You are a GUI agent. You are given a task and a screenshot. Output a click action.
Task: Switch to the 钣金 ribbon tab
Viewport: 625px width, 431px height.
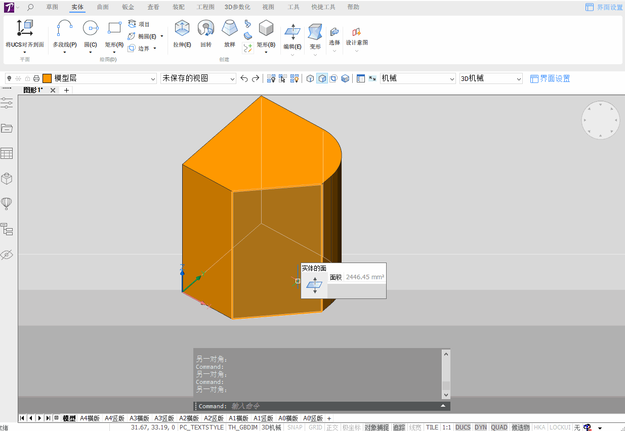tap(128, 7)
